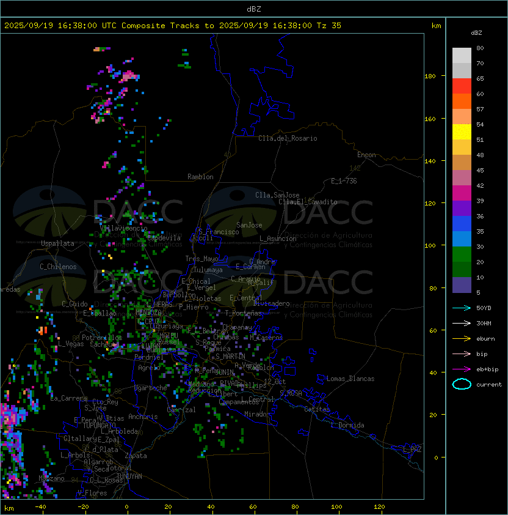Click the '160' tick on km axis
508x515 pixels.
pyautogui.click(x=430, y=119)
